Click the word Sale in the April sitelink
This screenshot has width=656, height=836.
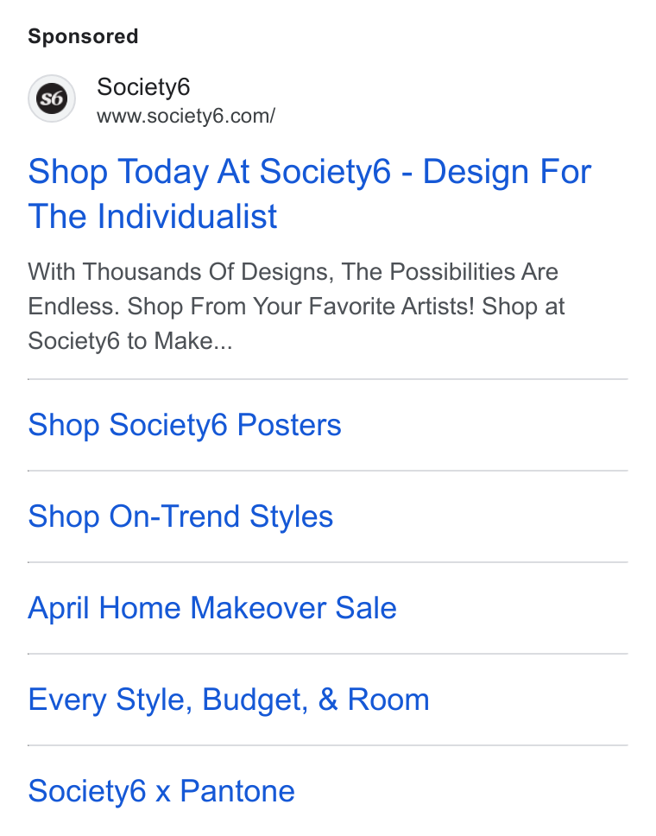[x=366, y=608]
